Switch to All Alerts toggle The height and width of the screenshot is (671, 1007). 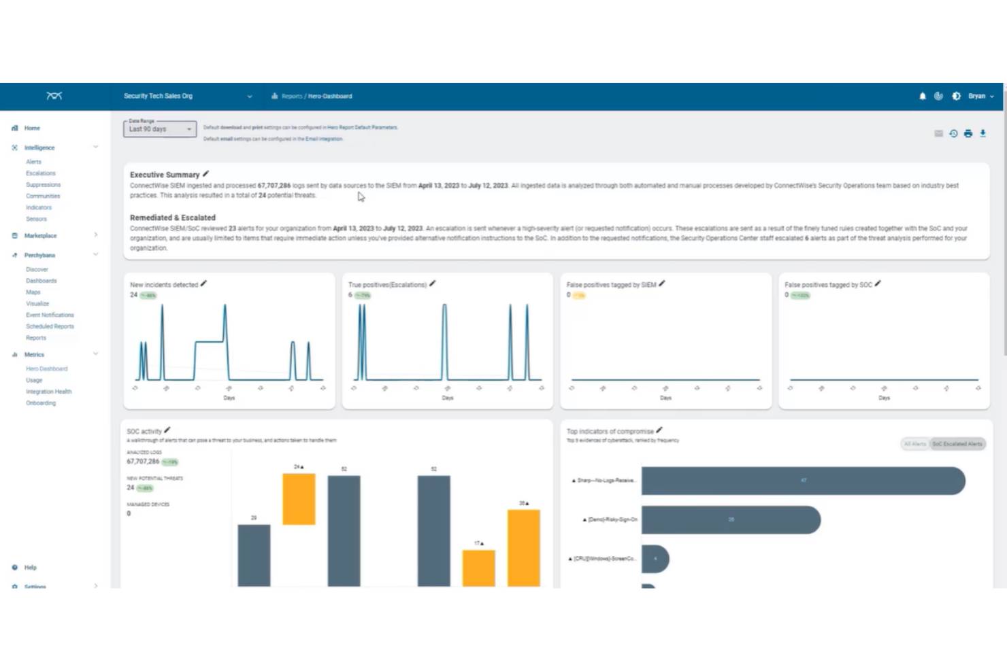point(914,444)
